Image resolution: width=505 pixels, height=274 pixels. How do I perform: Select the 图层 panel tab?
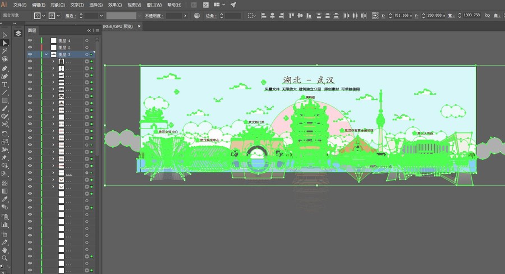(x=32, y=30)
